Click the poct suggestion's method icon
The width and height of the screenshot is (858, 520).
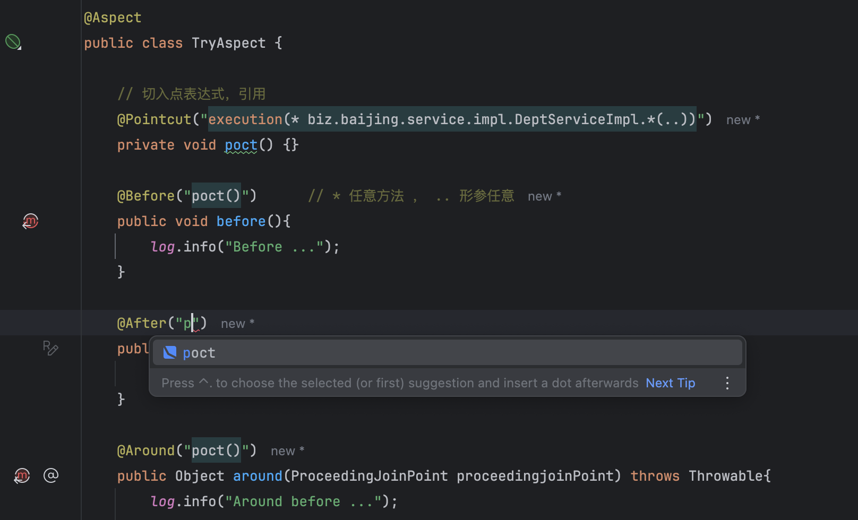click(x=170, y=352)
